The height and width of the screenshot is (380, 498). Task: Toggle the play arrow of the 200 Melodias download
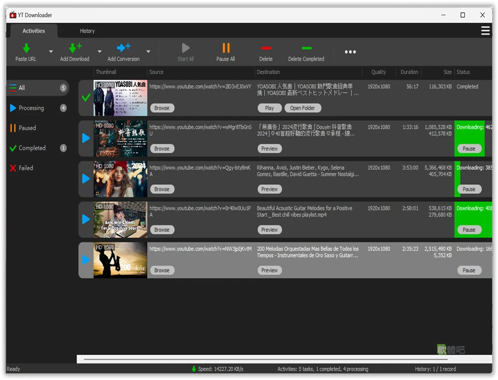point(86,260)
